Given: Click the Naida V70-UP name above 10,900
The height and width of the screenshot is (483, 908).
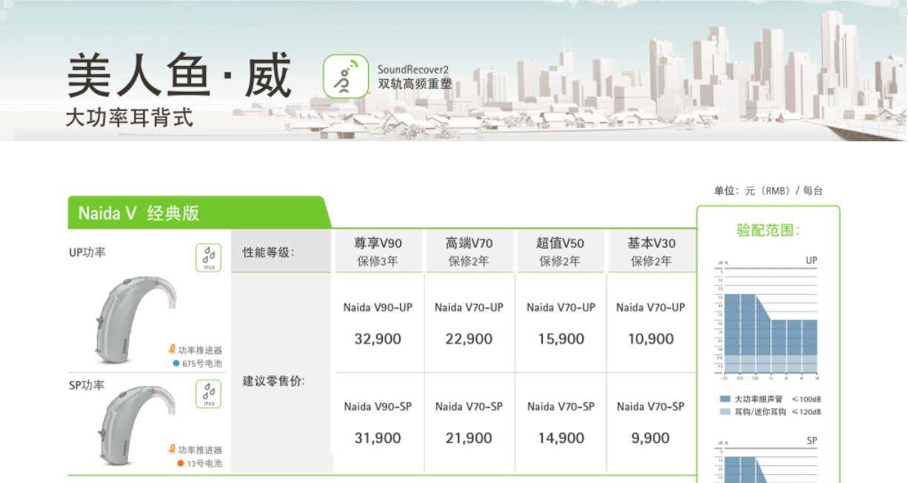Looking at the screenshot, I should (651, 307).
